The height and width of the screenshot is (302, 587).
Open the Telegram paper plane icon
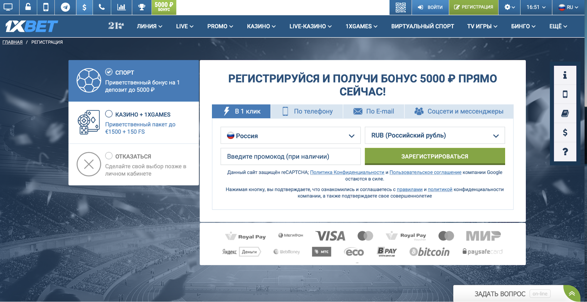pos(65,7)
